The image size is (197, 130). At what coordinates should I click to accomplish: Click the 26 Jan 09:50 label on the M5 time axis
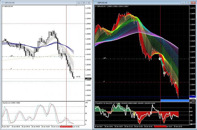coord(36,127)
